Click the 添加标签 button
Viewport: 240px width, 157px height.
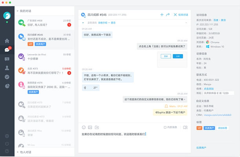222,128
